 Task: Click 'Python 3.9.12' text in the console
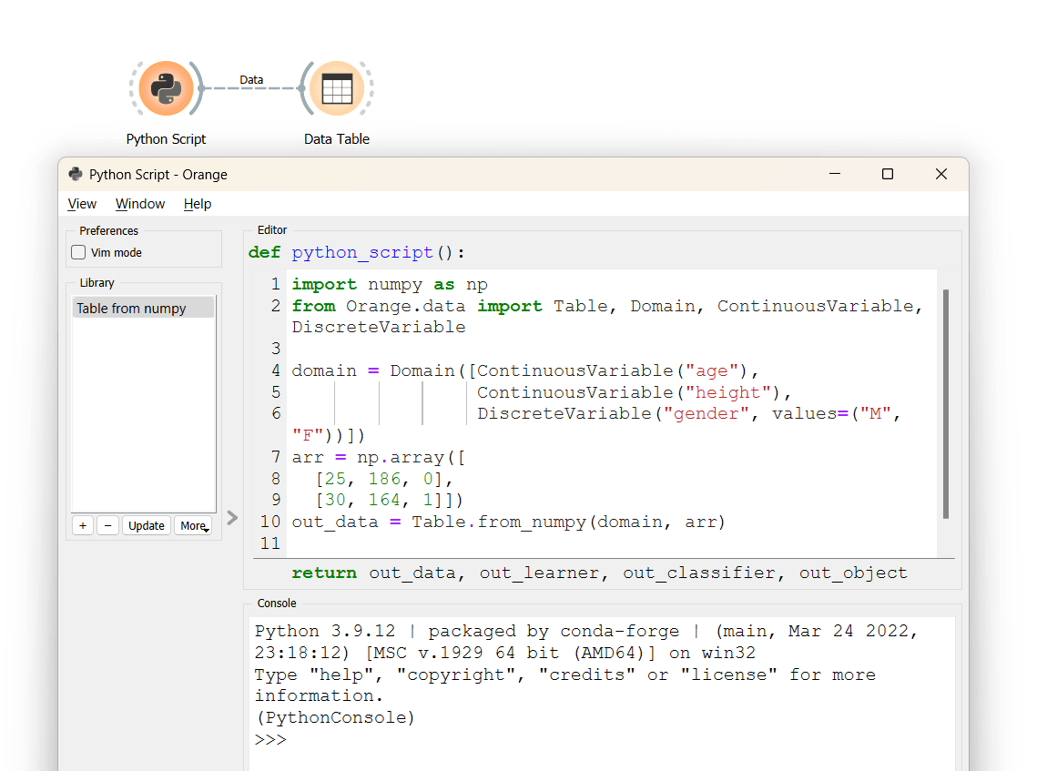(x=325, y=632)
